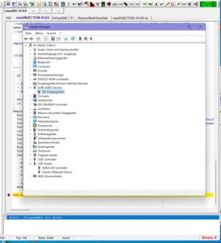Screen dimensions: 221x243
Task: Expand the Grafikkarten category
Action: [30, 100]
